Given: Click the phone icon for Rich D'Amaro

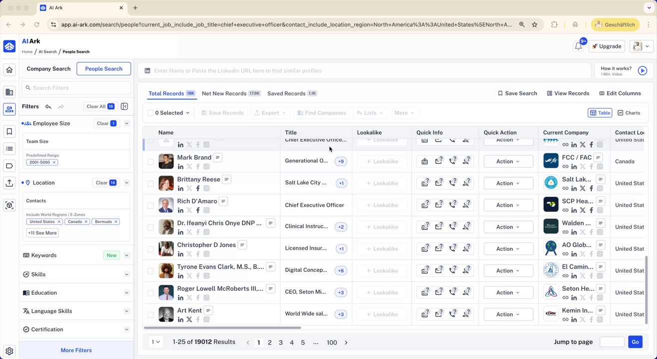Looking at the screenshot, I should (452, 205).
